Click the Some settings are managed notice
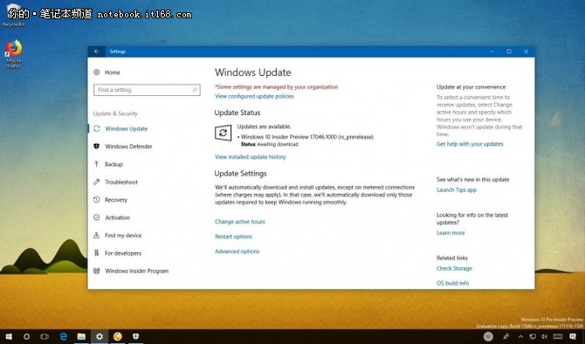 [277, 87]
